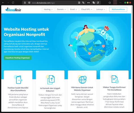Screen dimensions: 134x113
Task: Open site security info via padlock icon
Action: coord(25,3)
